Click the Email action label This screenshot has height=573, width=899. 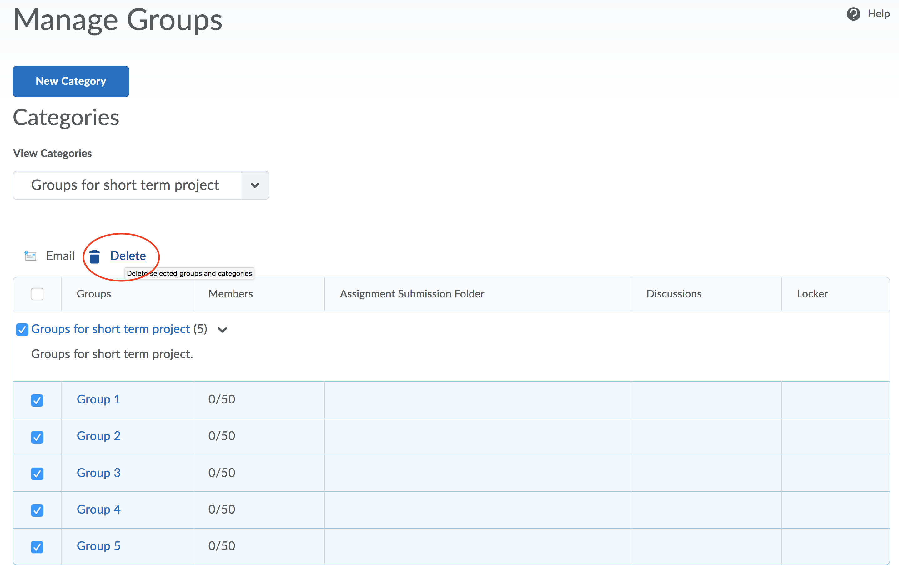click(60, 256)
